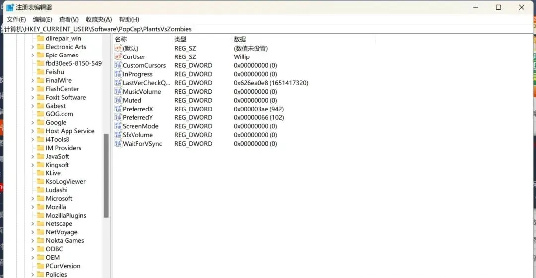Expand the FlashCenter key

coord(32,89)
